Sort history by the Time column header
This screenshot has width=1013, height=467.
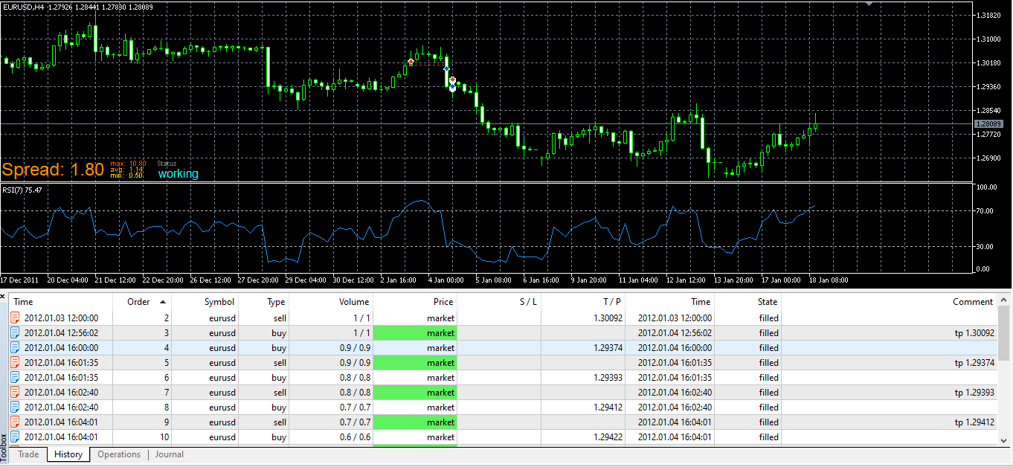pos(24,302)
